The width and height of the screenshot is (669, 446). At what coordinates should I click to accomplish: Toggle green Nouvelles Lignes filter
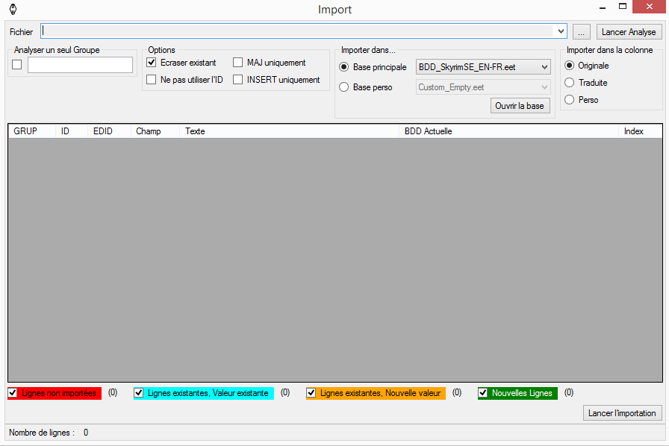pyautogui.click(x=483, y=393)
